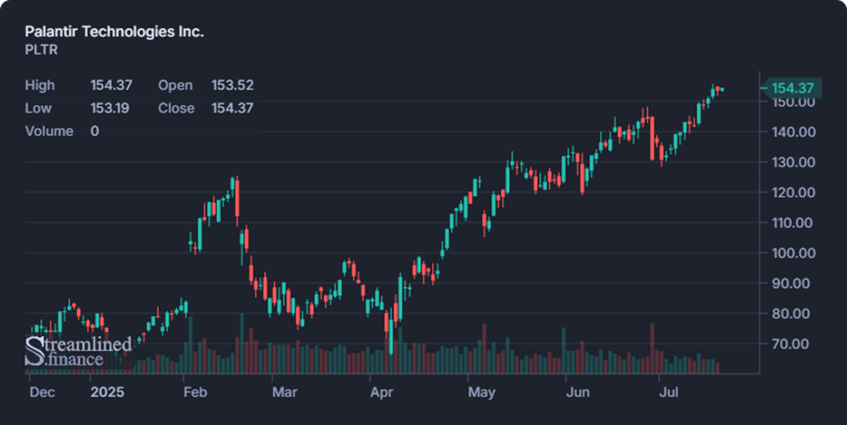Click the Jul date axis label
847x425 pixels.
coord(669,392)
